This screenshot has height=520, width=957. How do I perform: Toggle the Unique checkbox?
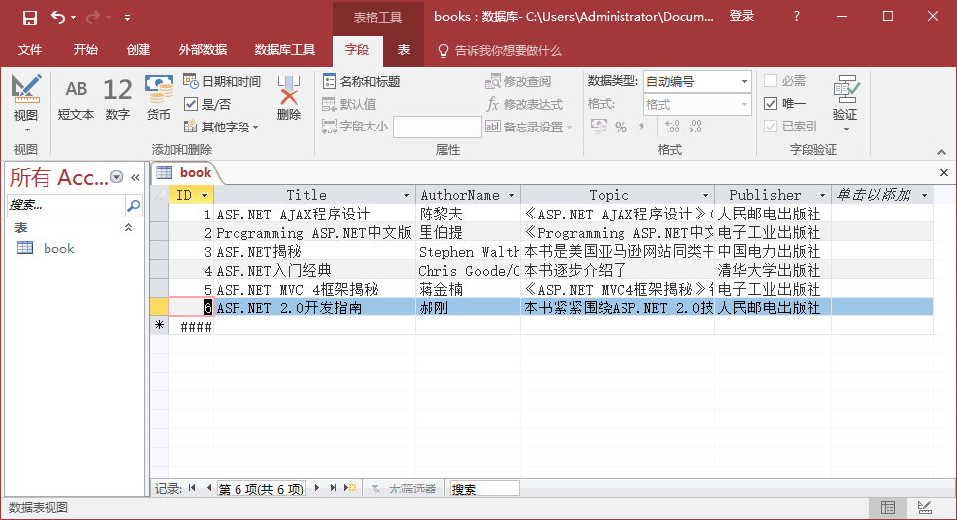coord(771,104)
